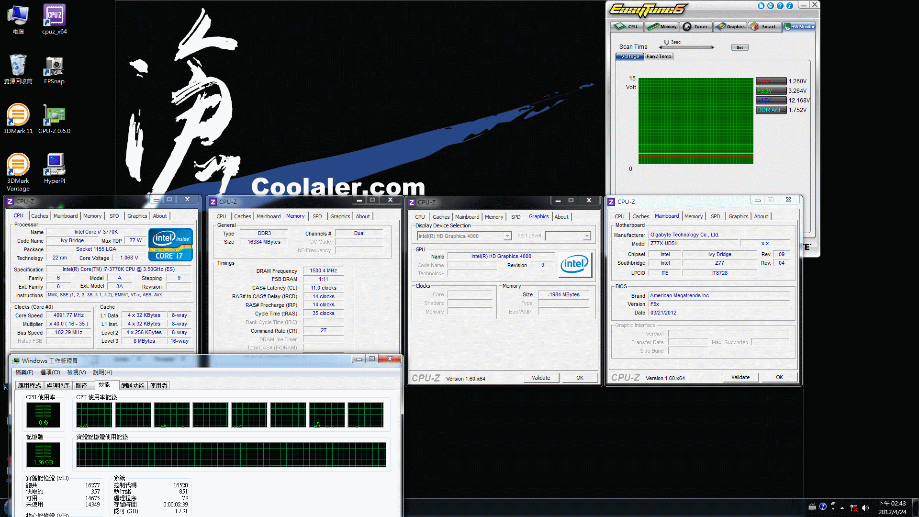Toggle the +12V voltage legend swatch

point(771,101)
